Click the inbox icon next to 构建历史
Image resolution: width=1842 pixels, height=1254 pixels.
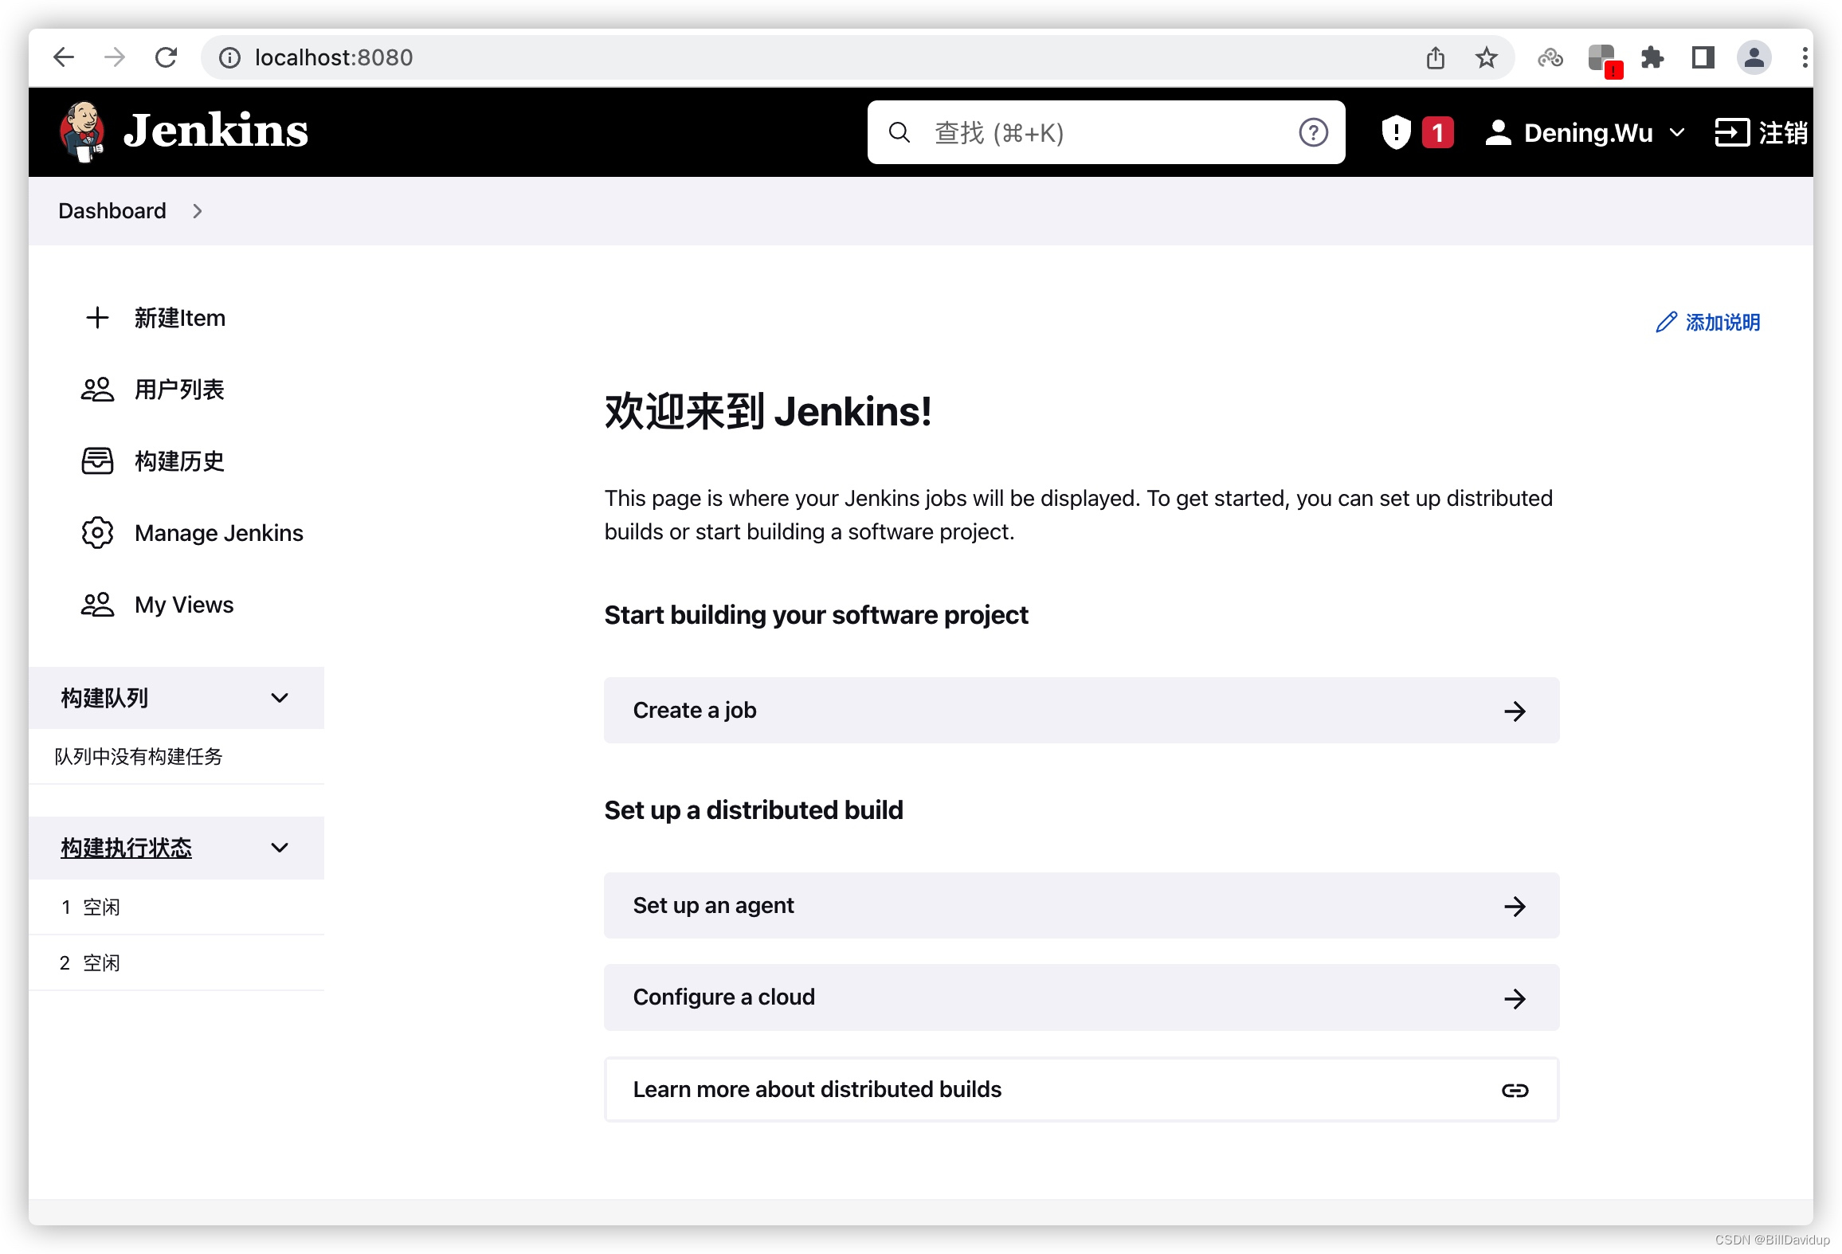[97, 461]
